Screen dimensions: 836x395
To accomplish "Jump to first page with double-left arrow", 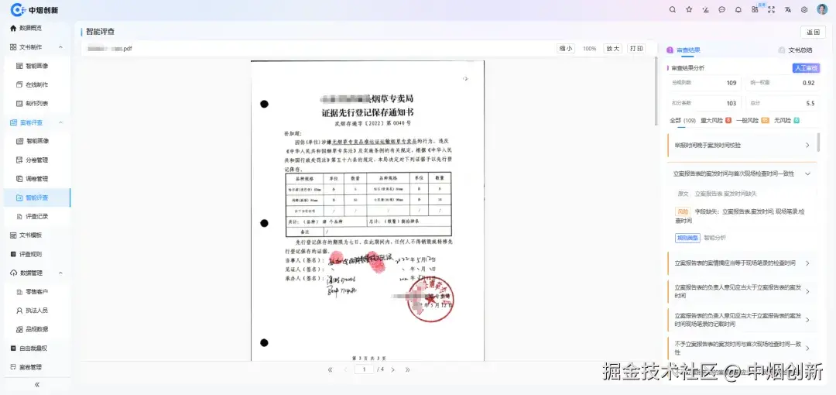I will pos(330,369).
